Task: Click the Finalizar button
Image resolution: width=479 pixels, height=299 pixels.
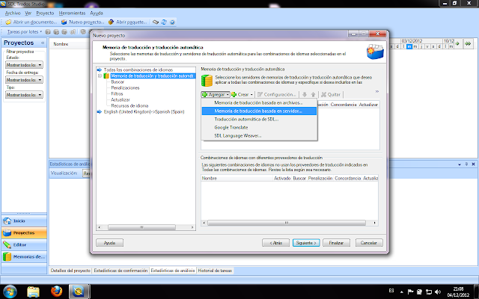Action: 336,243
